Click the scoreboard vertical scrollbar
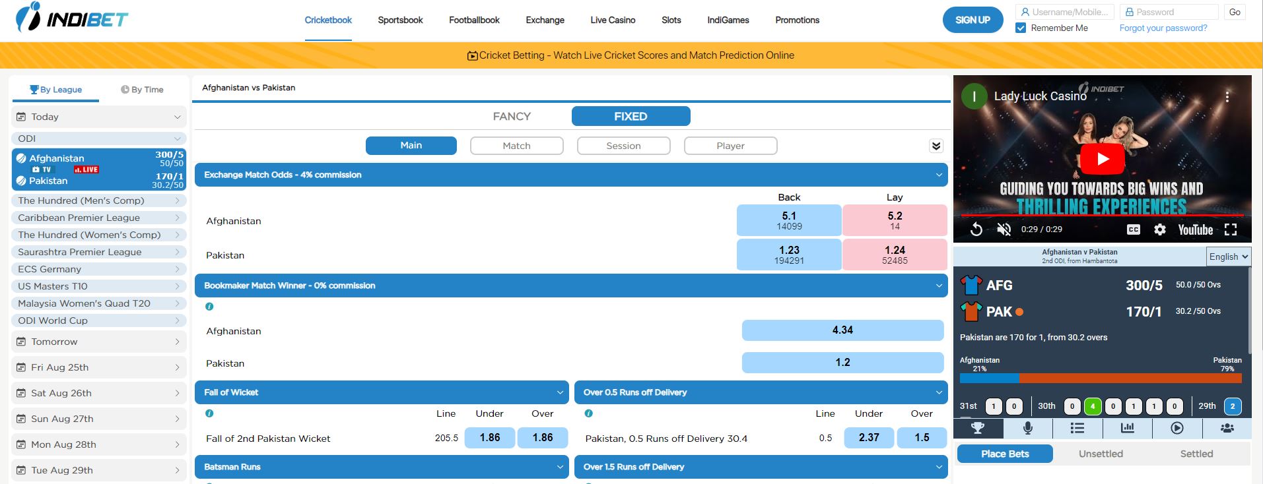1263x484 pixels. click(1249, 310)
